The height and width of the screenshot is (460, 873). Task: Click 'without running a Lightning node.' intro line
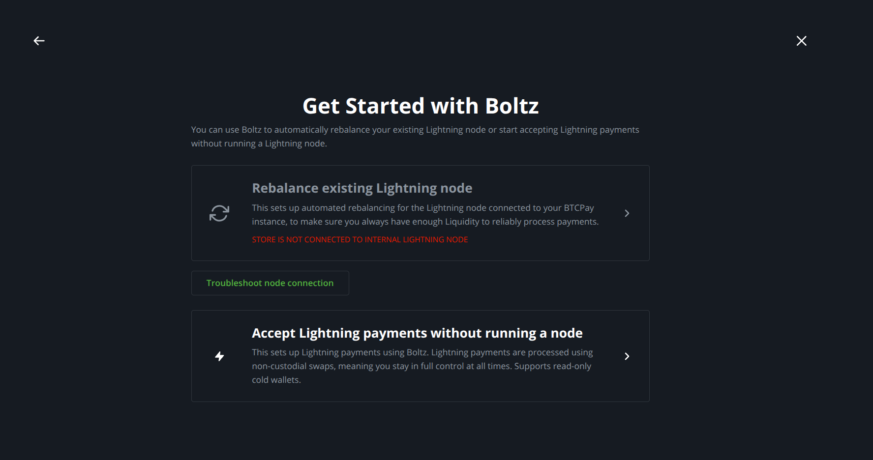pos(259,144)
